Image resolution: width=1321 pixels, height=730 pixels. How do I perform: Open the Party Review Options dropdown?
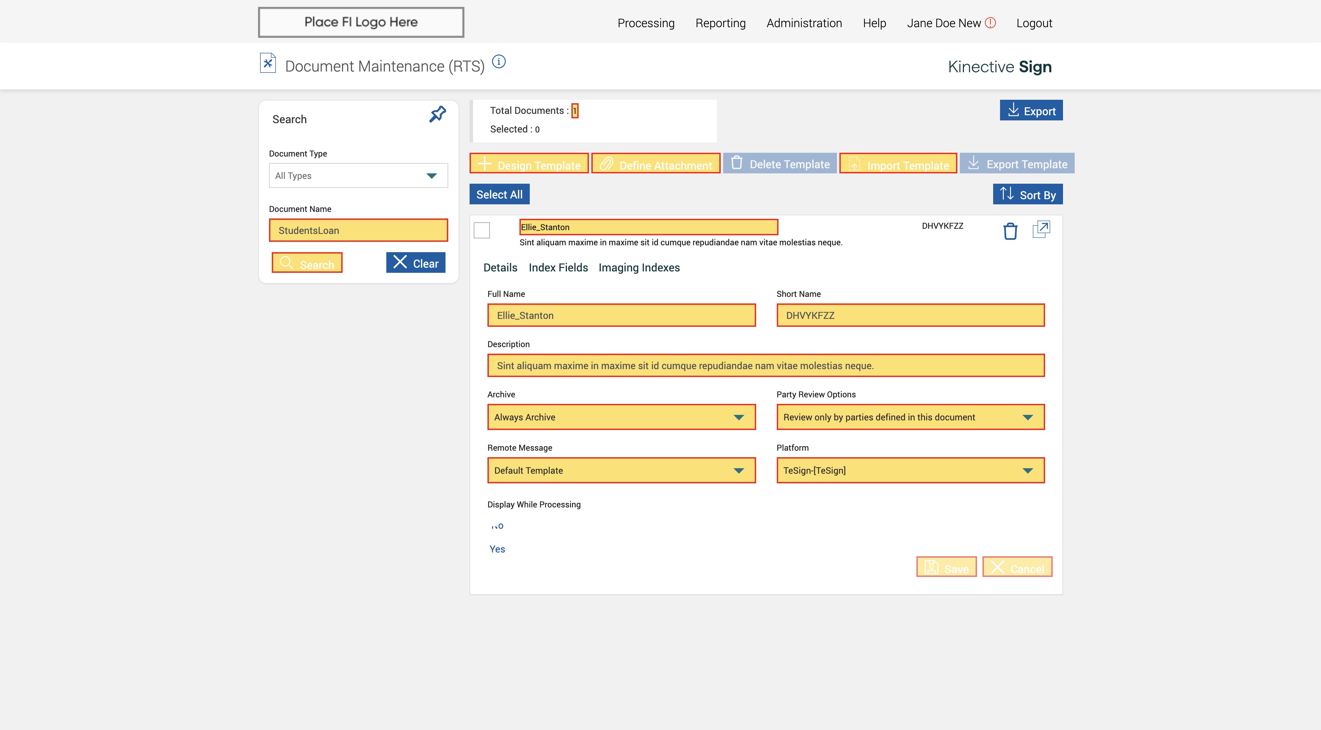910,417
